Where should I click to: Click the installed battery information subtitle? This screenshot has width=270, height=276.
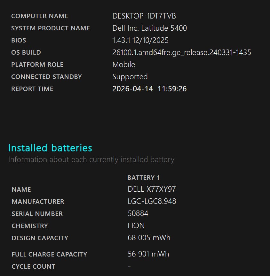(91, 159)
